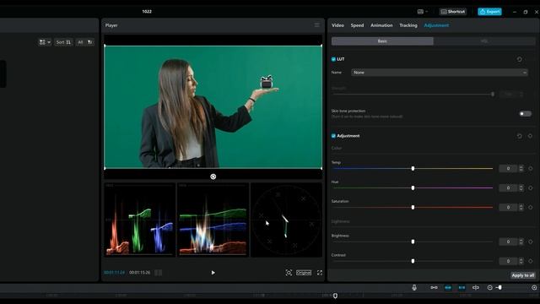The width and height of the screenshot is (540, 304).
Task: Click the timeline playhead marker
Action: pos(335,296)
